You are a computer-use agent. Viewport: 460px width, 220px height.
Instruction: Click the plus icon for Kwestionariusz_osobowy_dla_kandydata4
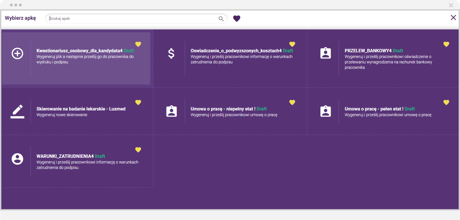(x=17, y=53)
